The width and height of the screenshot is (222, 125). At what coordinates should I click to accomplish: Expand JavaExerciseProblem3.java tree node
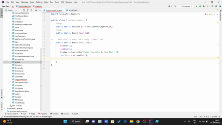coord(10,39)
